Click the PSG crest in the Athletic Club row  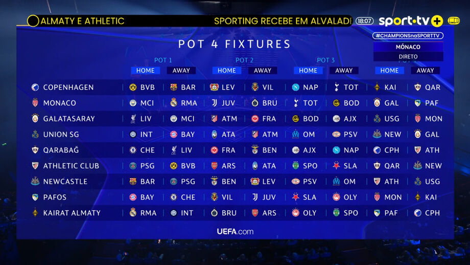[x=133, y=166]
